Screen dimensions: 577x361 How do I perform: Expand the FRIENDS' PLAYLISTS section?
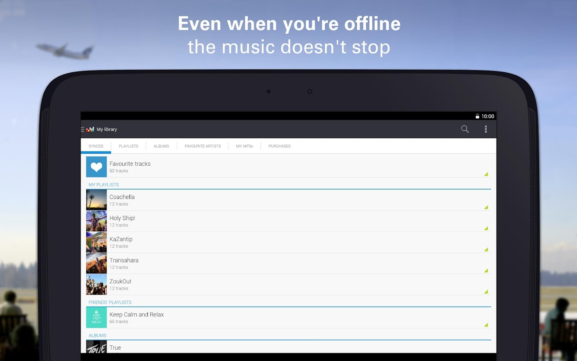click(x=110, y=302)
